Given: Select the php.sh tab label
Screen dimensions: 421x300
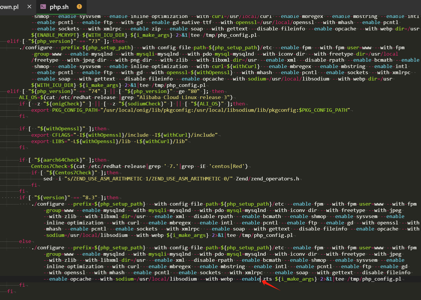Looking at the screenshot, I should click(x=59, y=7).
